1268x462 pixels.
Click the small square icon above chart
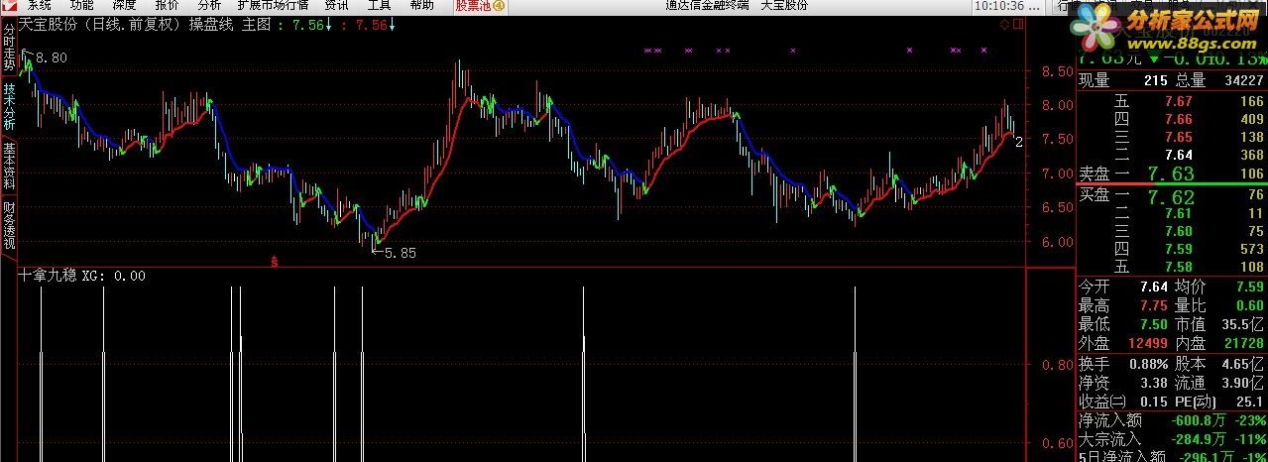coord(1017,24)
